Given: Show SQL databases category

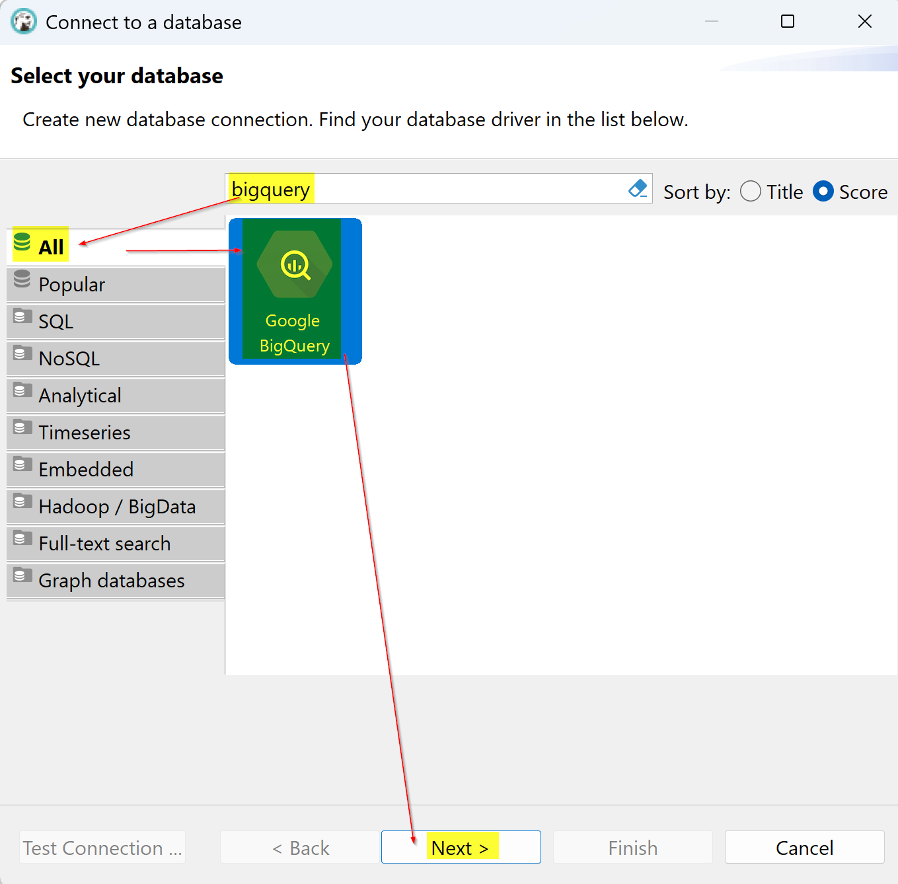Looking at the screenshot, I should [116, 322].
